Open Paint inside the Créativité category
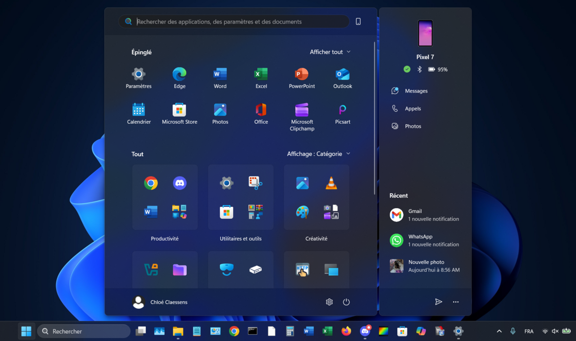 (x=302, y=212)
